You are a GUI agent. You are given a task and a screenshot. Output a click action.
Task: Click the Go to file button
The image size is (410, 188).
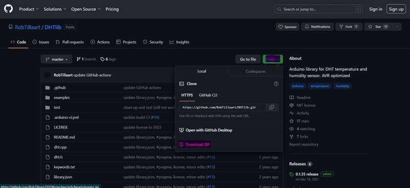tap(248, 59)
